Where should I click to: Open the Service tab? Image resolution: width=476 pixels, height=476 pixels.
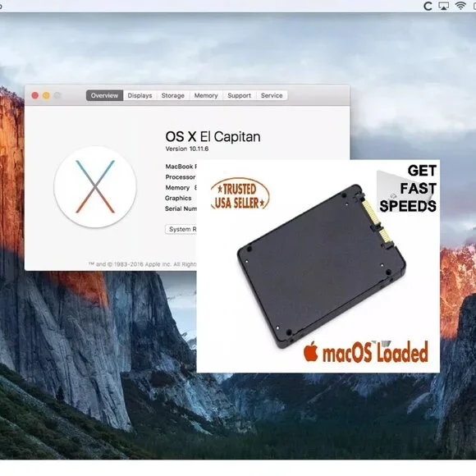tap(272, 95)
